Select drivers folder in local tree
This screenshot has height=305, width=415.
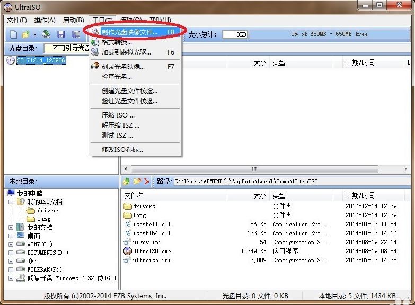tap(49, 211)
